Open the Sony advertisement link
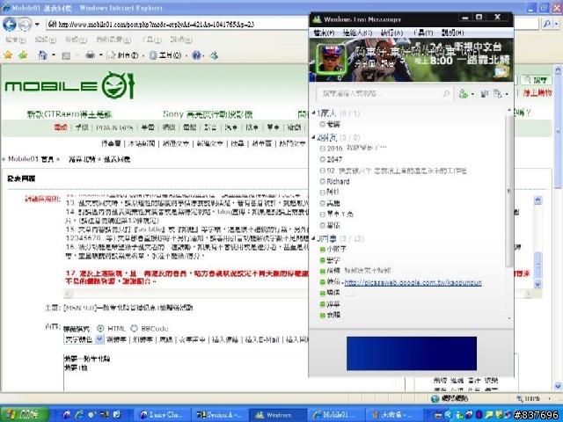Viewport: 563px width, 422px height. [x=208, y=114]
